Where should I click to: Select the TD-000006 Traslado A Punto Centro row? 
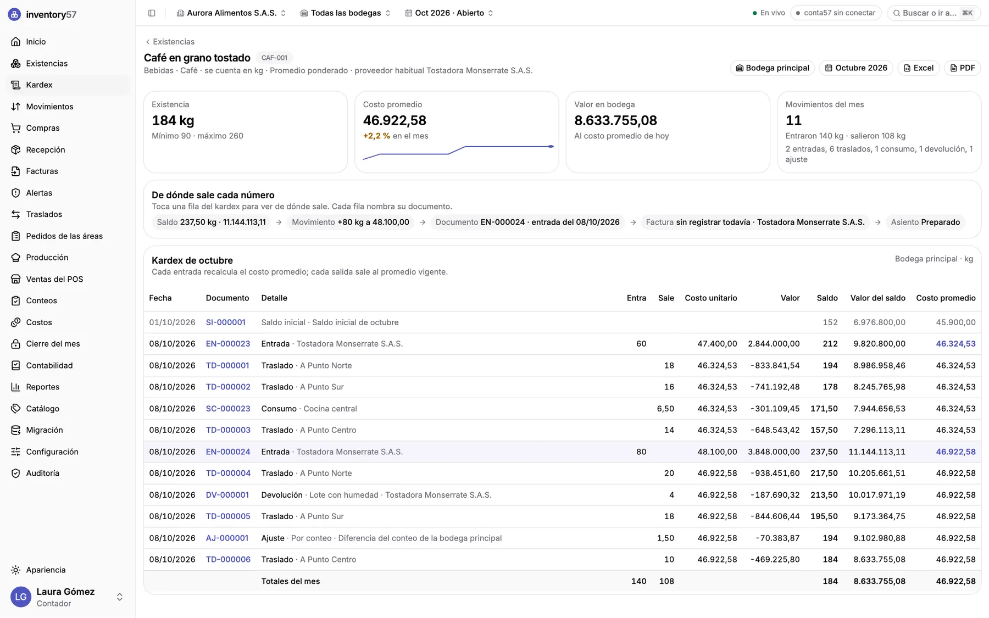click(x=562, y=559)
